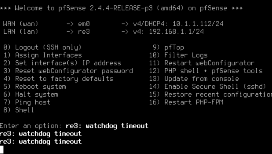Click Reset to factory defaults line
The image size is (272, 154).
pos(58,79)
